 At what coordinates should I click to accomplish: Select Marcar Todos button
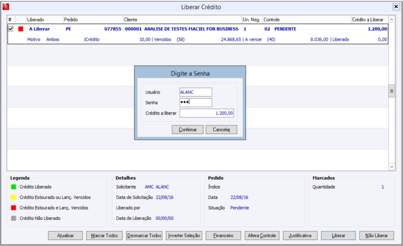(104, 235)
